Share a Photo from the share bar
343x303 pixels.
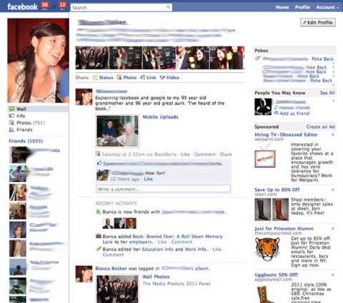(x=126, y=78)
